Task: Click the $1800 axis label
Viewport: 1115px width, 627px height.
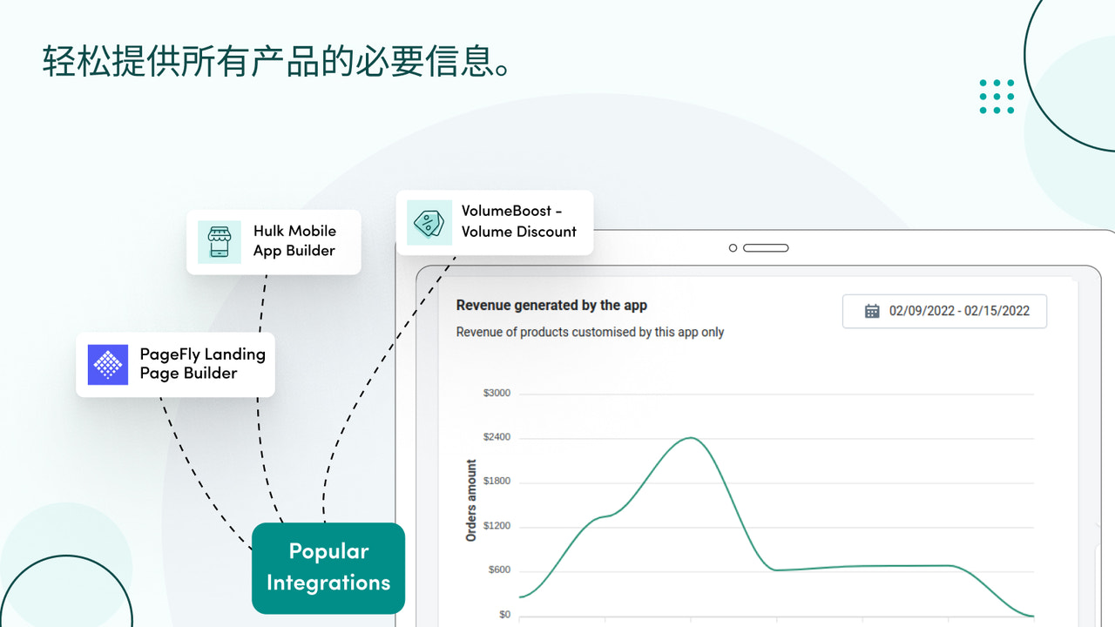Action: pos(497,482)
